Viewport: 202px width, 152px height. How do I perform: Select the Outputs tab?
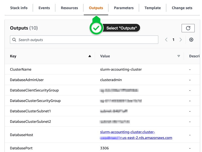pos(96,8)
